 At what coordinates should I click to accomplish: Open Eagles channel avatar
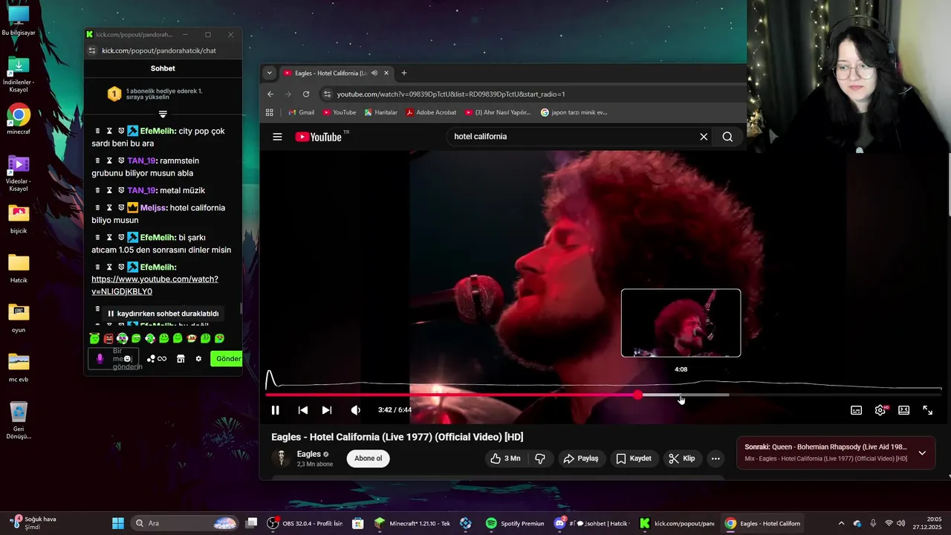pyautogui.click(x=281, y=458)
